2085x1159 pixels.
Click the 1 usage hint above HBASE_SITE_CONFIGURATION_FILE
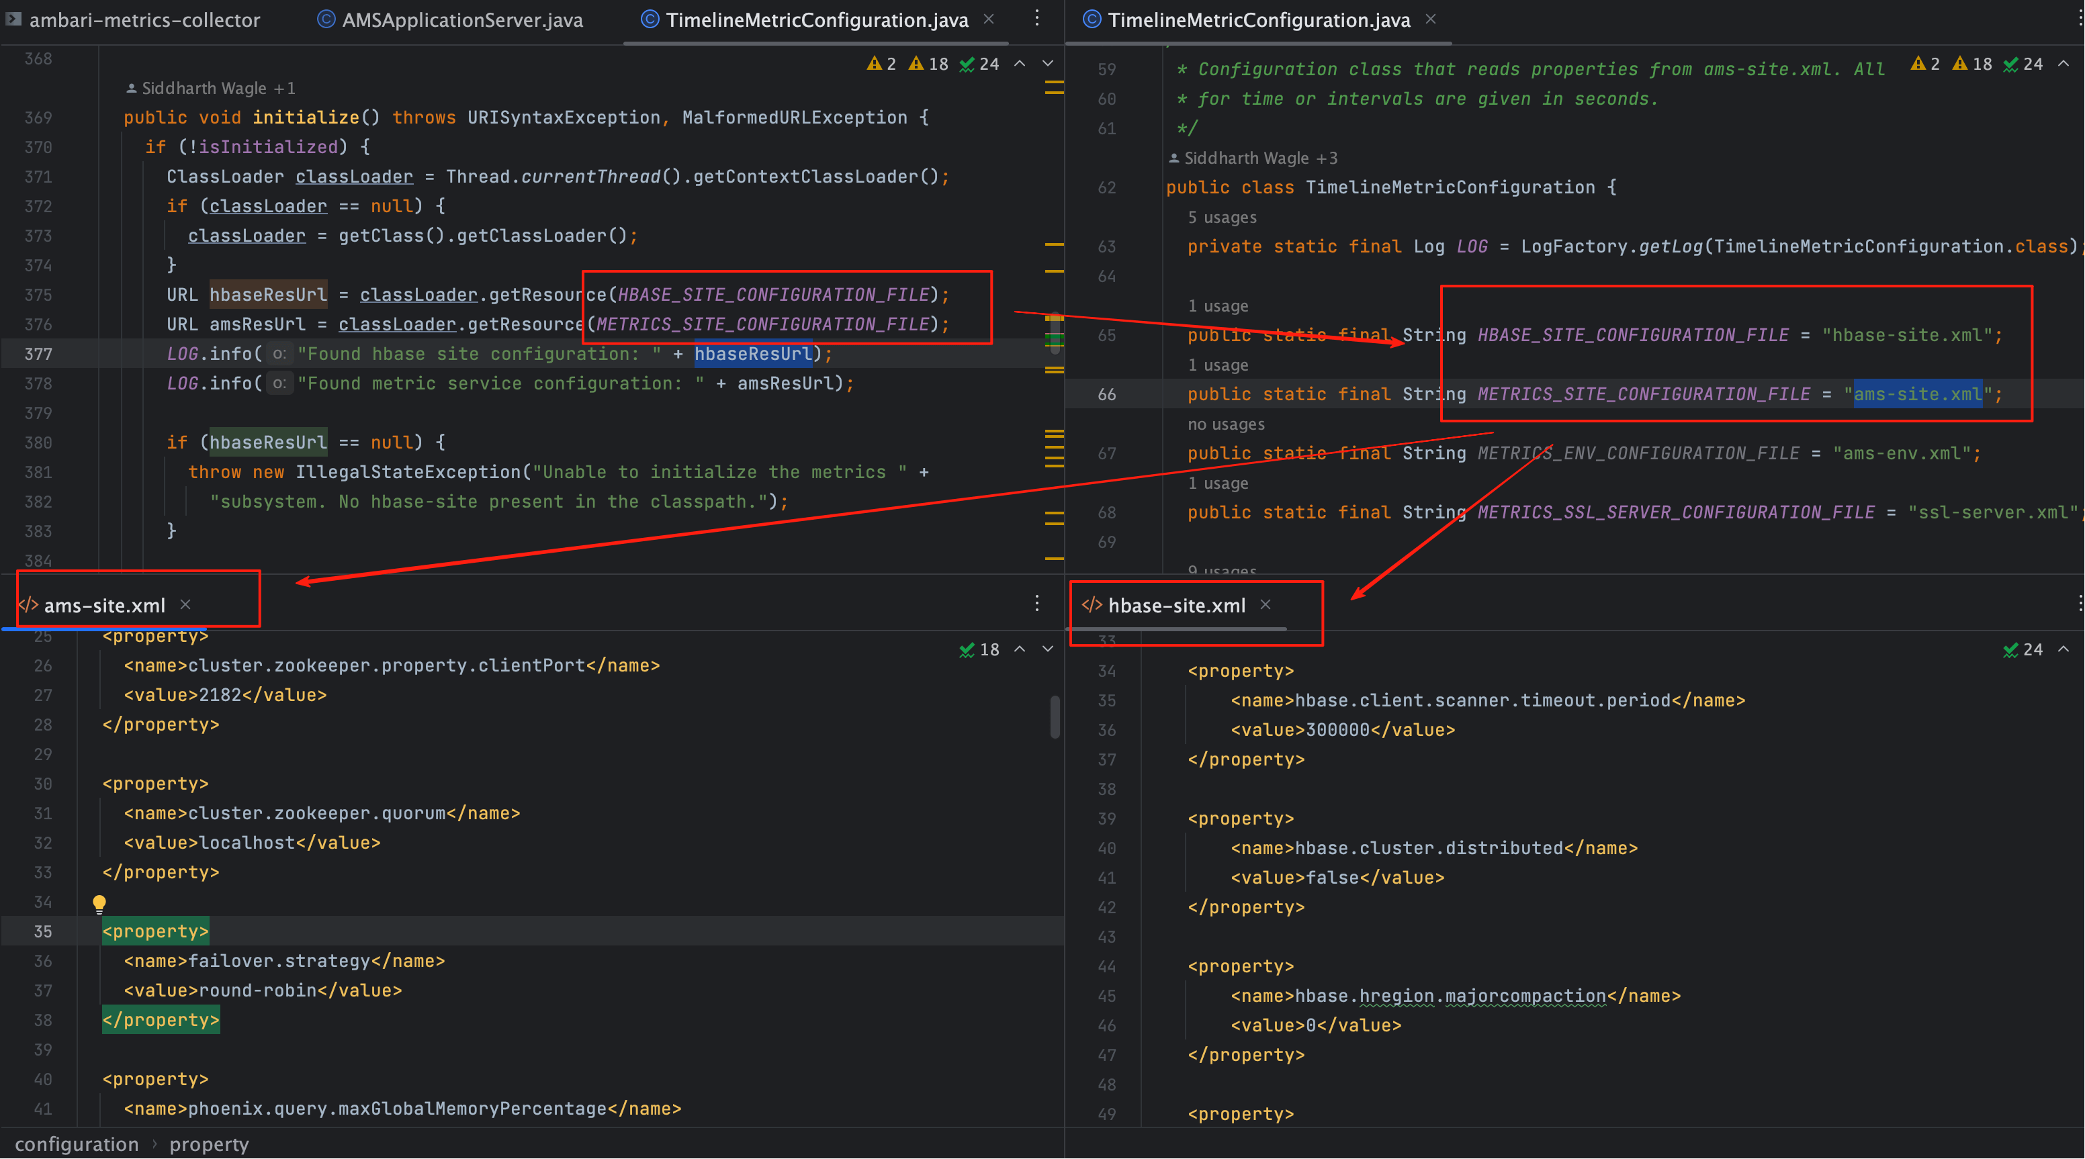coord(1217,306)
